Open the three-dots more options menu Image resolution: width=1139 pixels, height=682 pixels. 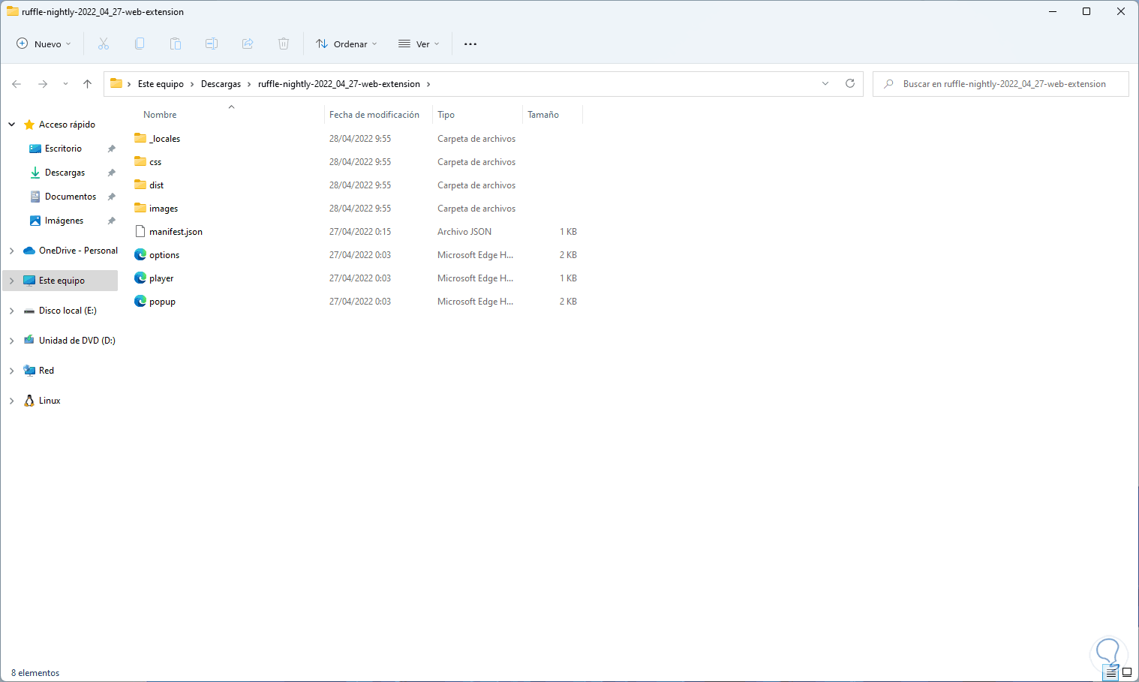470,44
